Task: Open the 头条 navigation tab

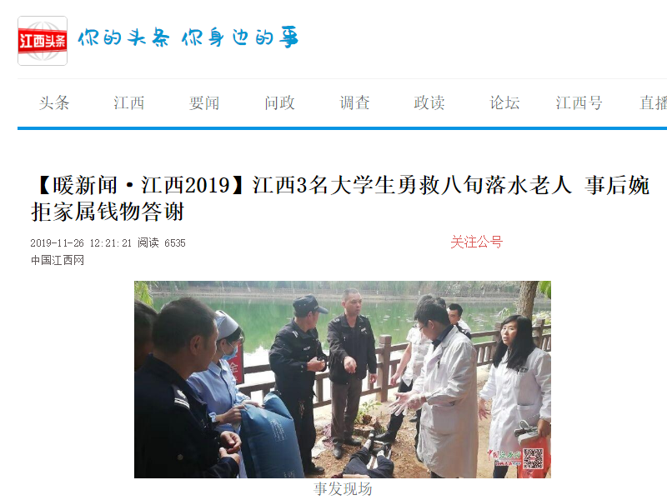Action: coord(54,102)
